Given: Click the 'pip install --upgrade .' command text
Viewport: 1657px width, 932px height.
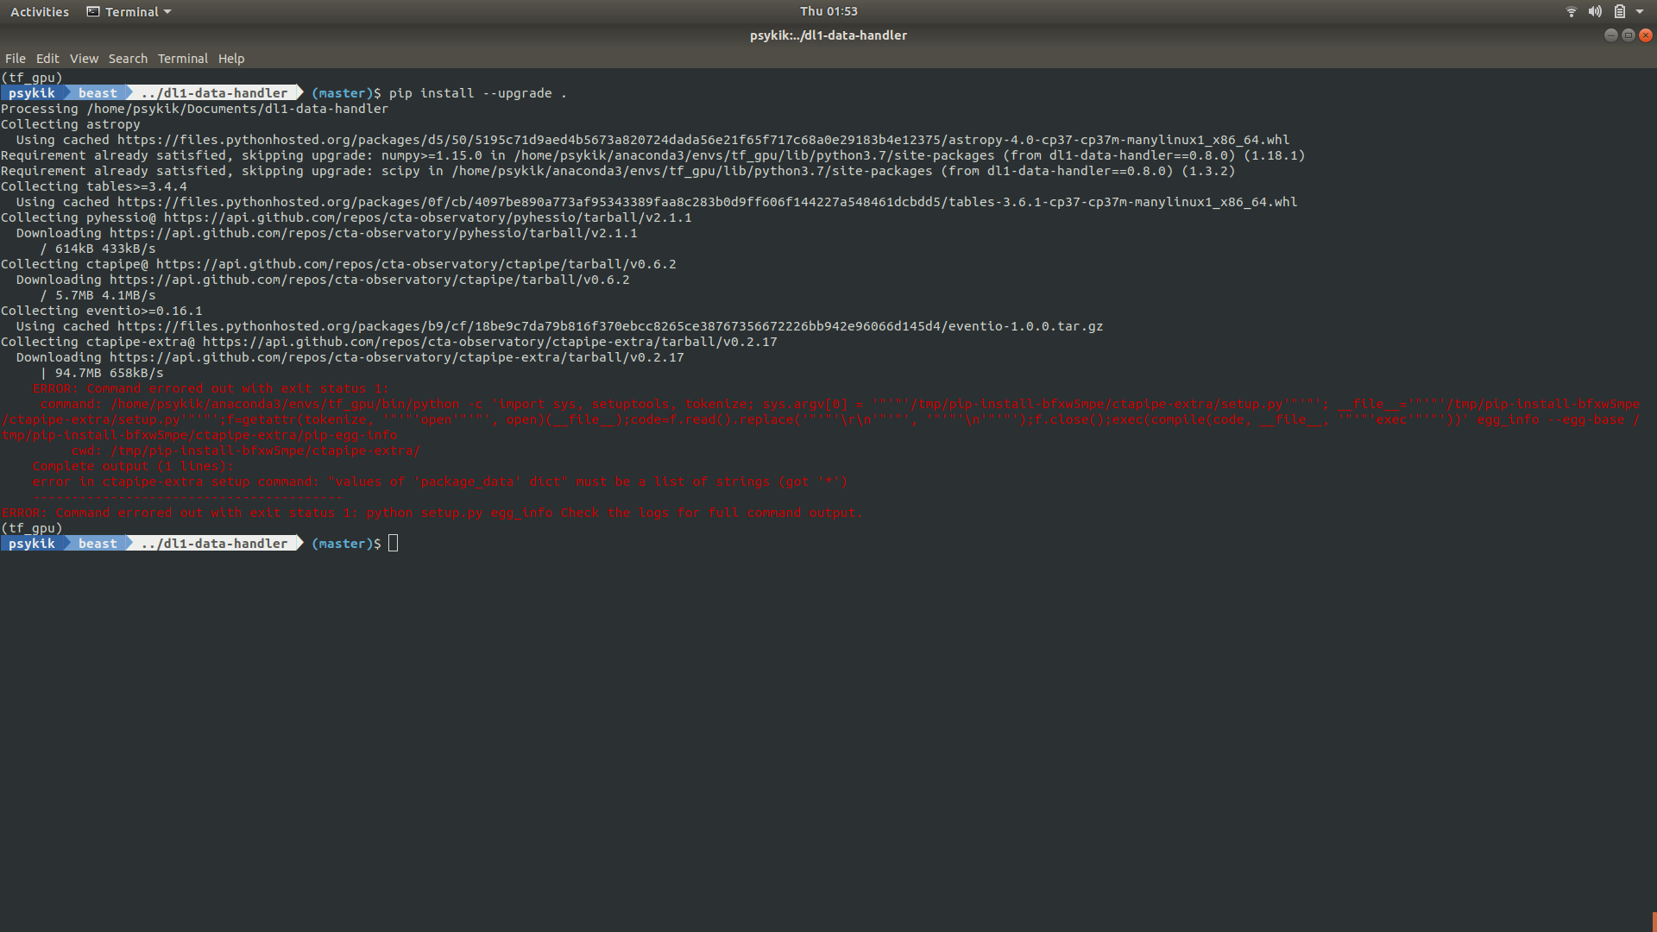Looking at the screenshot, I should click(477, 93).
